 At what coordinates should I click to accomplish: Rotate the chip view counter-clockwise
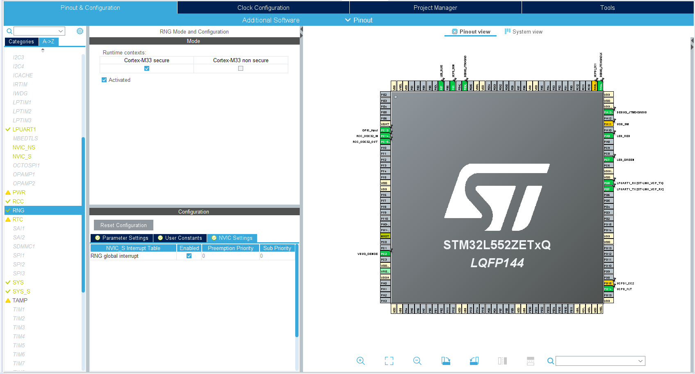[474, 361]
